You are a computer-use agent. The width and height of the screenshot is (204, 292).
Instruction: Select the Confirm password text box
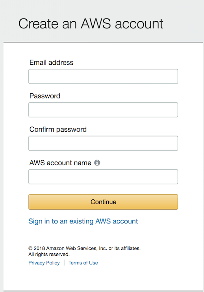click(x=103, y=143)
